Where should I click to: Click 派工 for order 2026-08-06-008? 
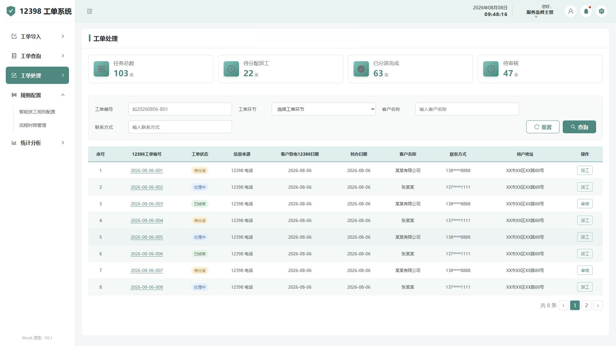point(585,287)
